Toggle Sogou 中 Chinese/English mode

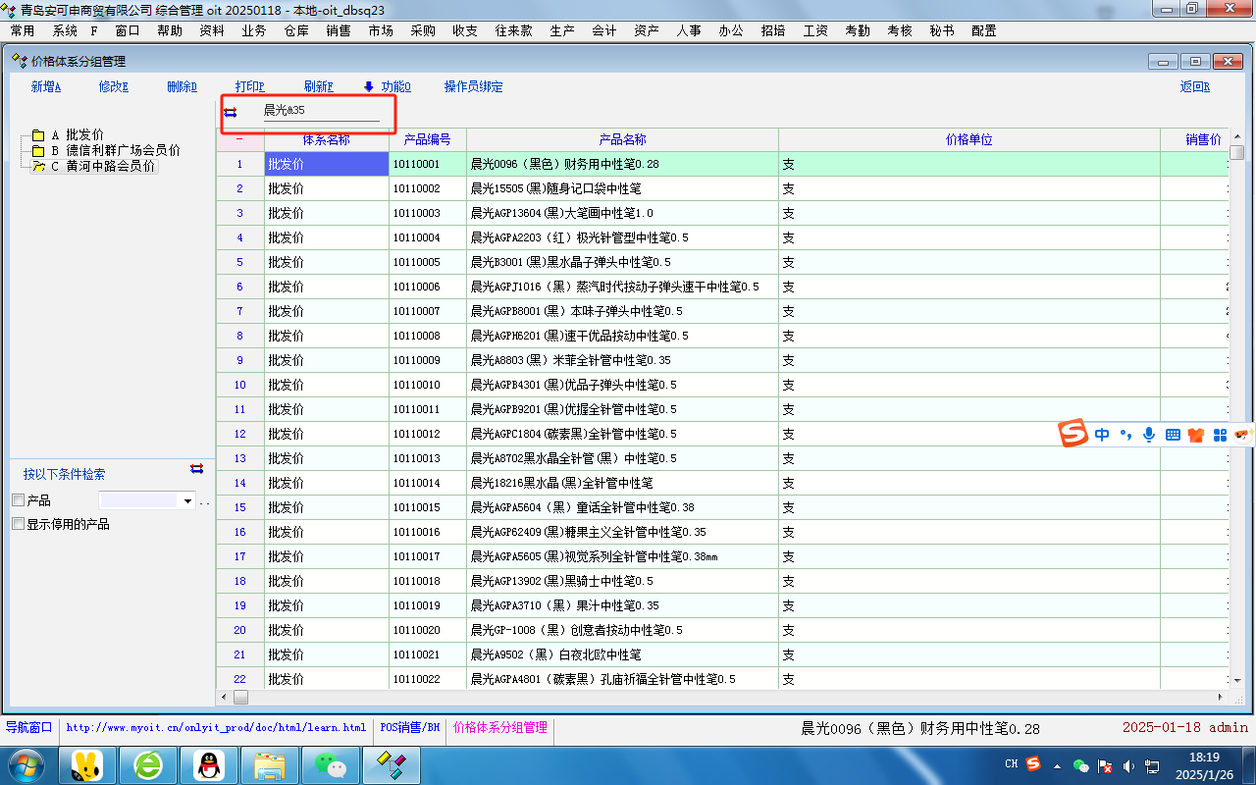1102,435
